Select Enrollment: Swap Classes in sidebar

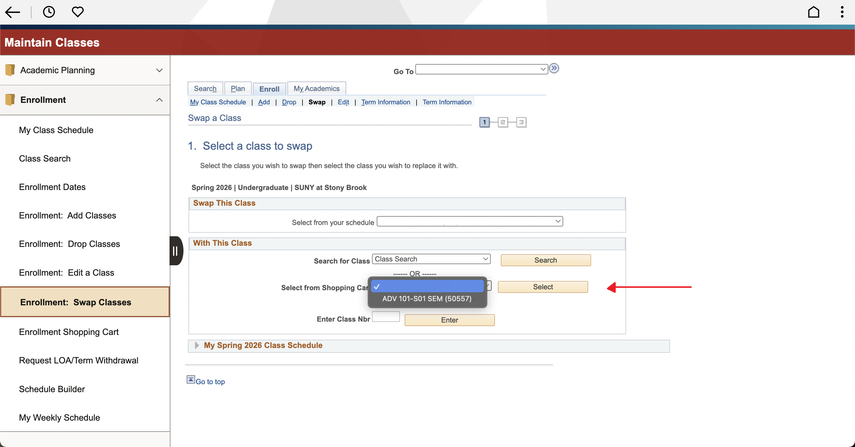(85, 302)
